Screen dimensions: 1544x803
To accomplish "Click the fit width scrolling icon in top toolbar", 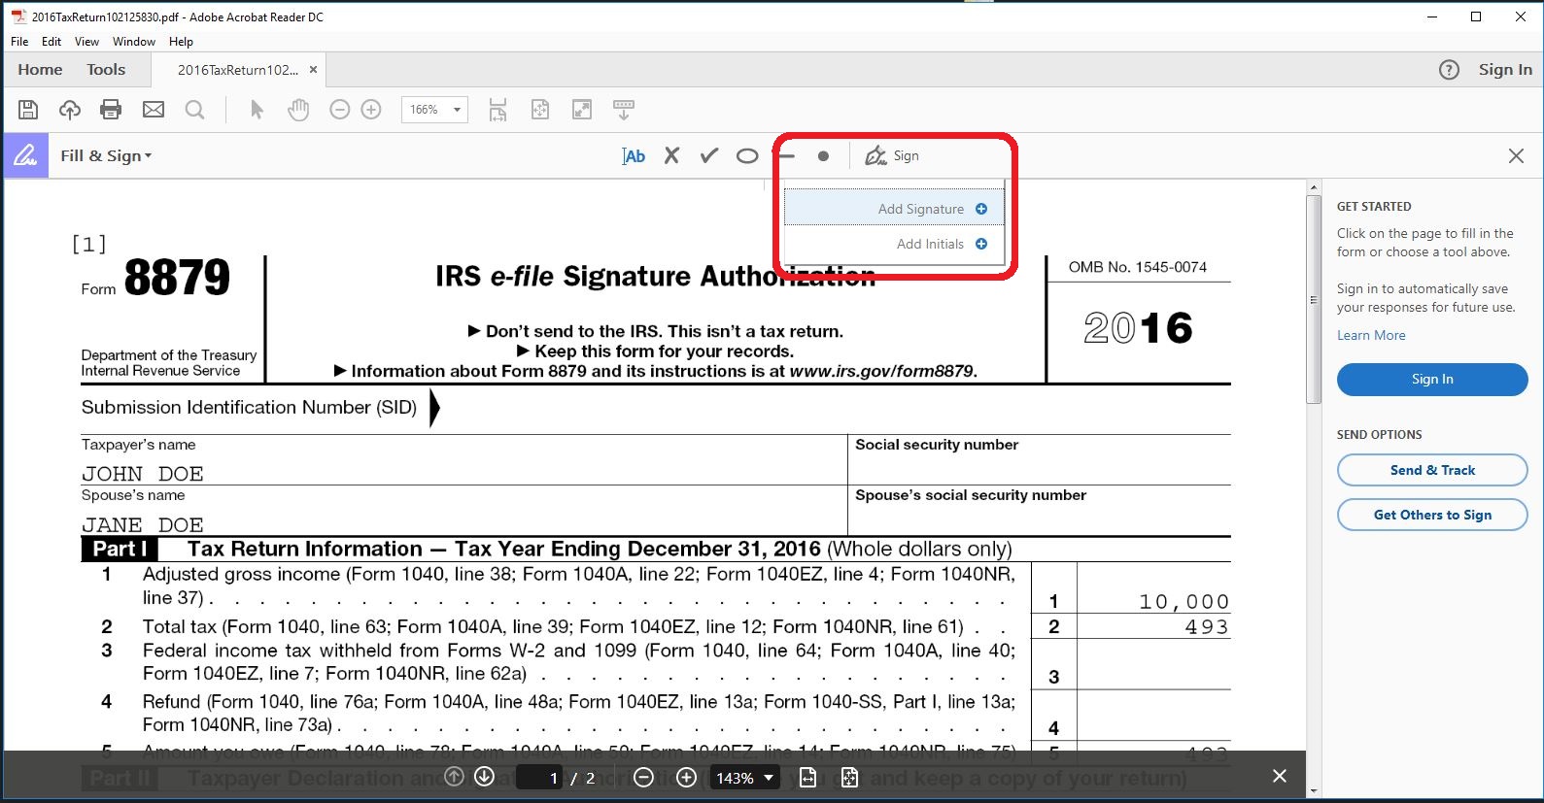I will (x=498, y=110).
